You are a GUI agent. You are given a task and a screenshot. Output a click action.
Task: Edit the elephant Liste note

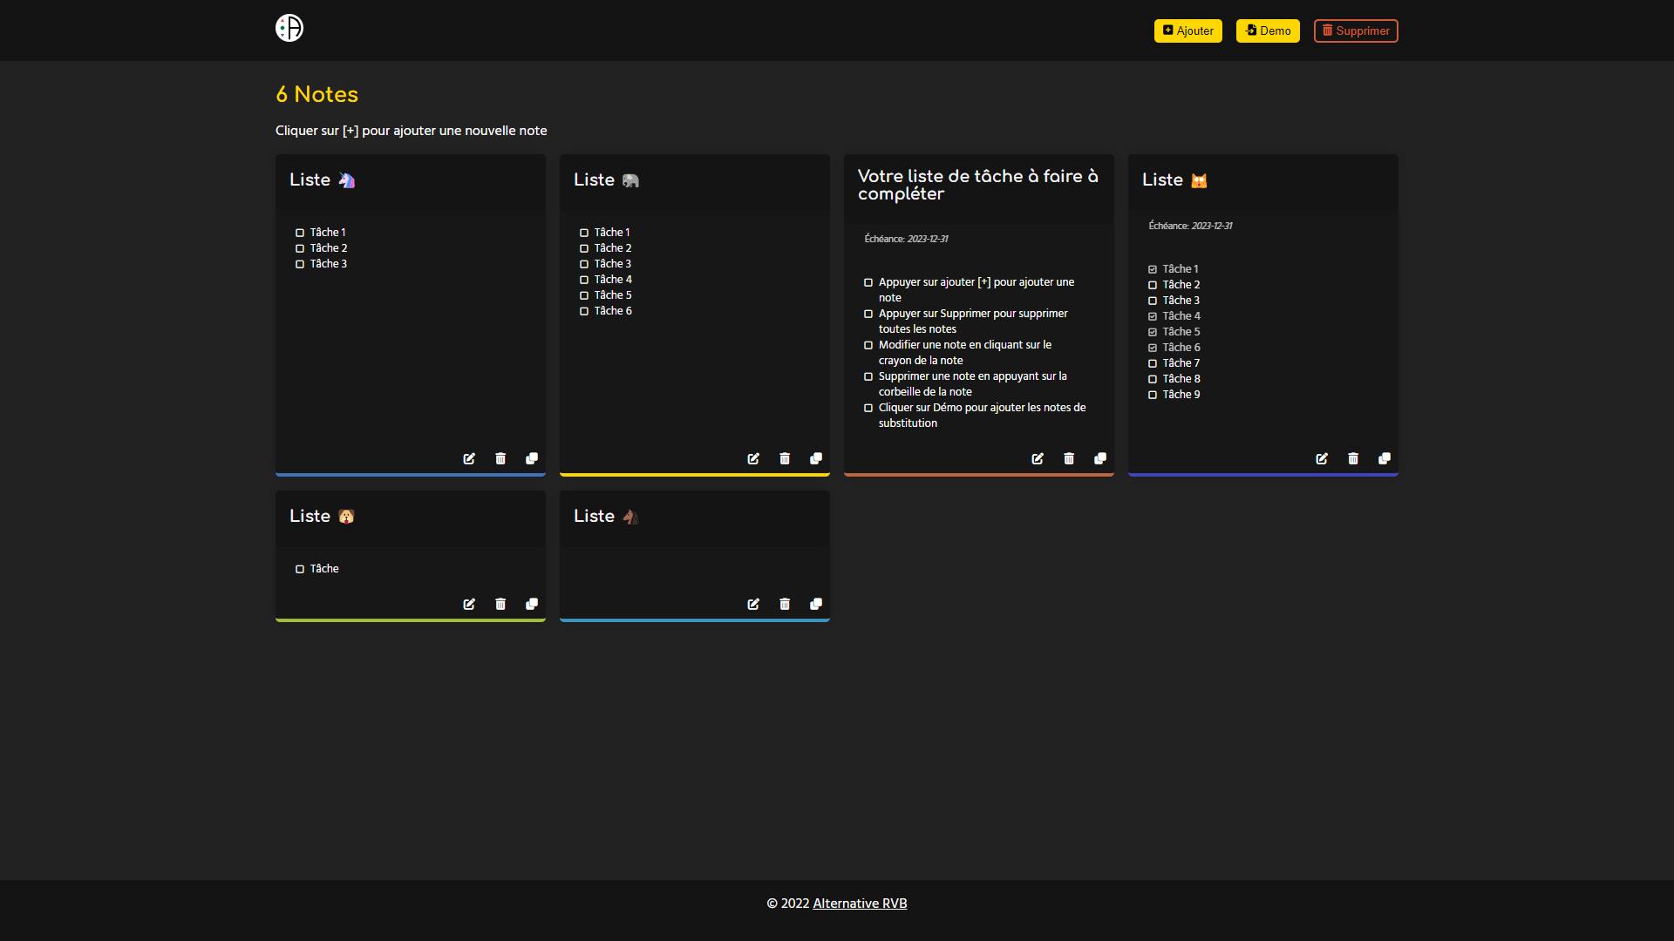tap(753, 458)
